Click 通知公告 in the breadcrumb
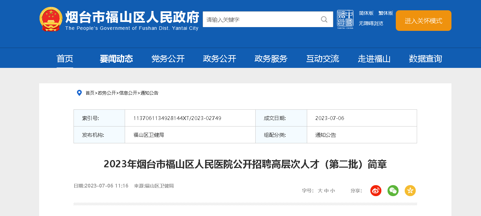This screenshot has height=216, width=481. click(149, 93)
